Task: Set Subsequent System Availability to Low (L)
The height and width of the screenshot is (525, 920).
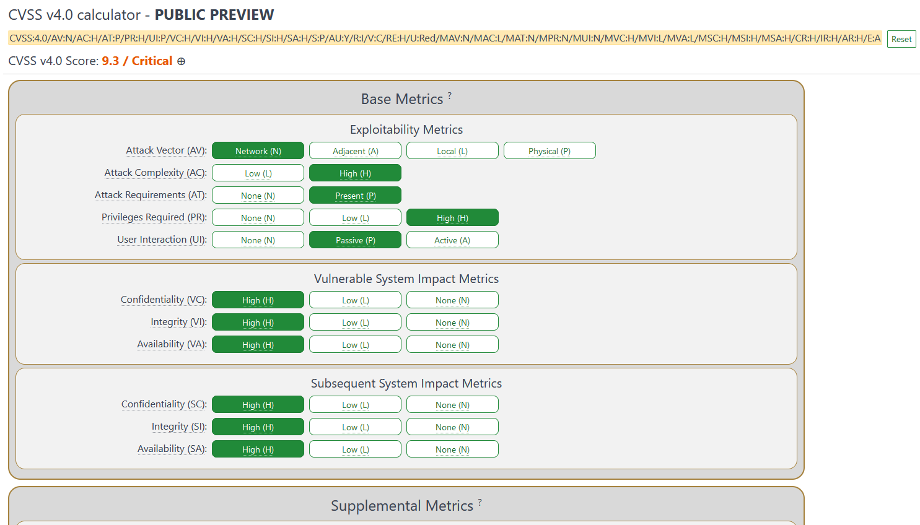Action: coord(356,449)
